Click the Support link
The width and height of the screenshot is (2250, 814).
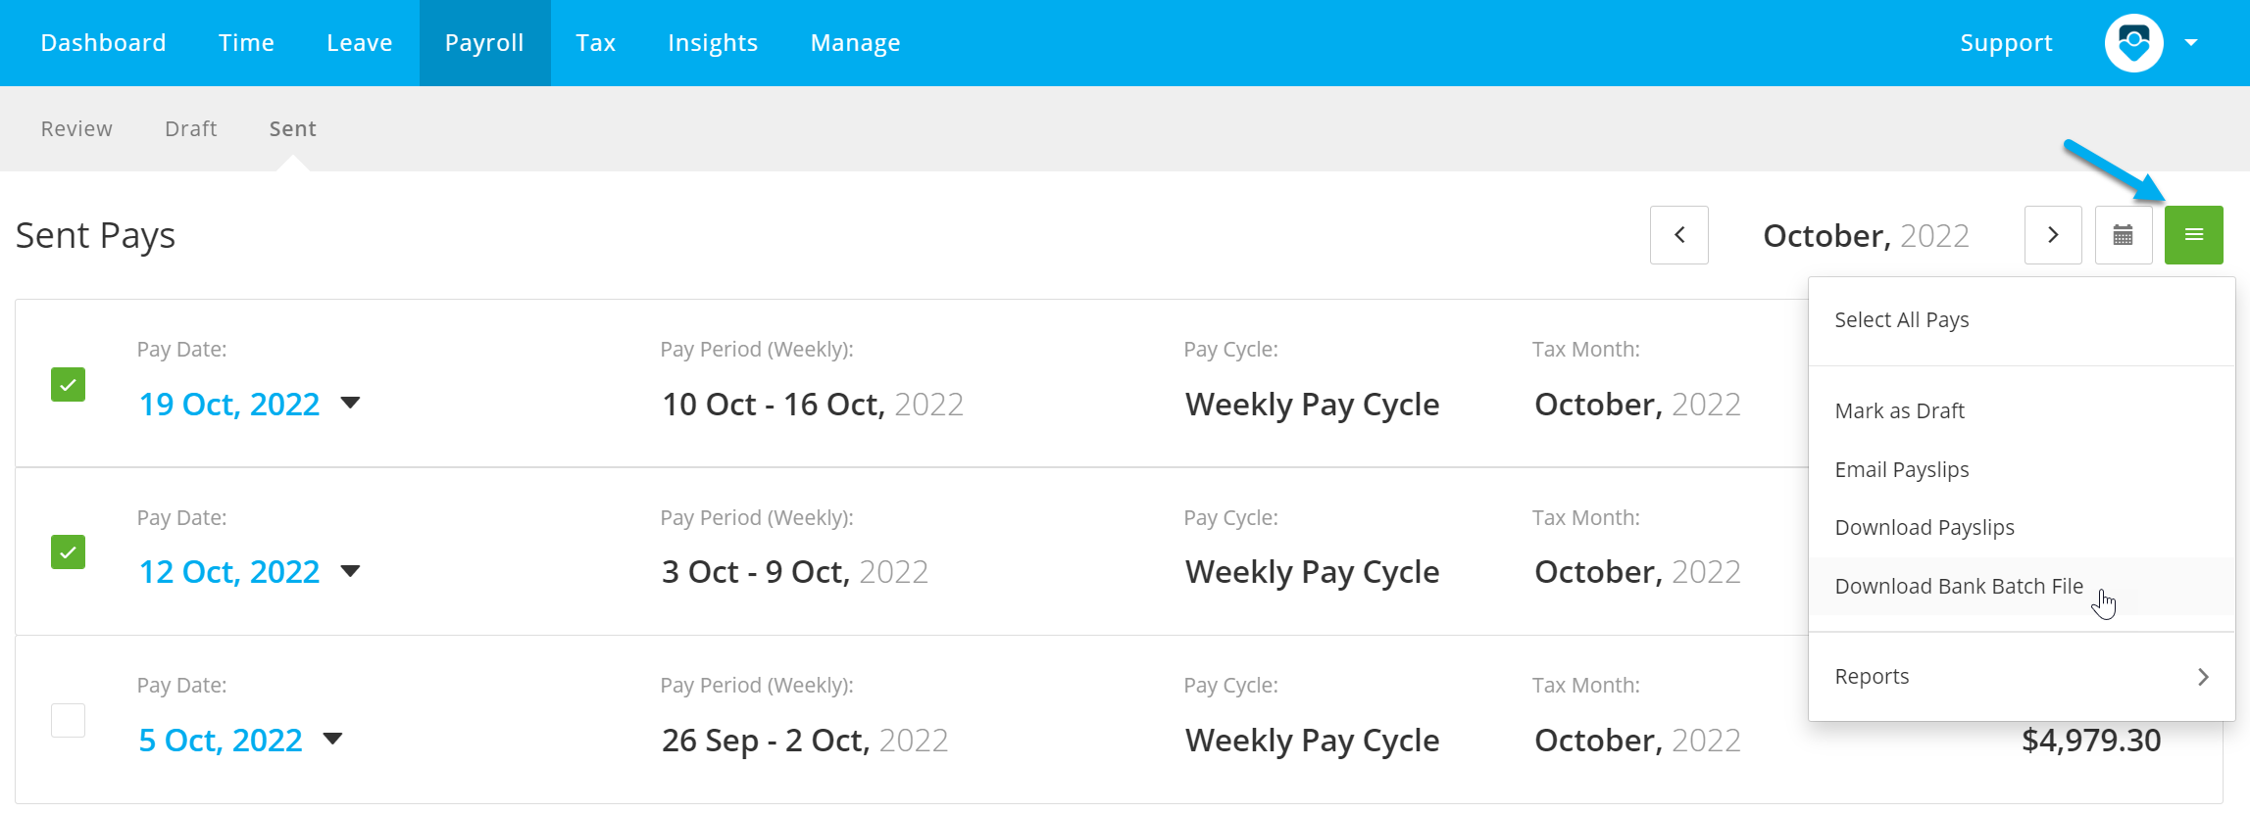point(2006,43)
